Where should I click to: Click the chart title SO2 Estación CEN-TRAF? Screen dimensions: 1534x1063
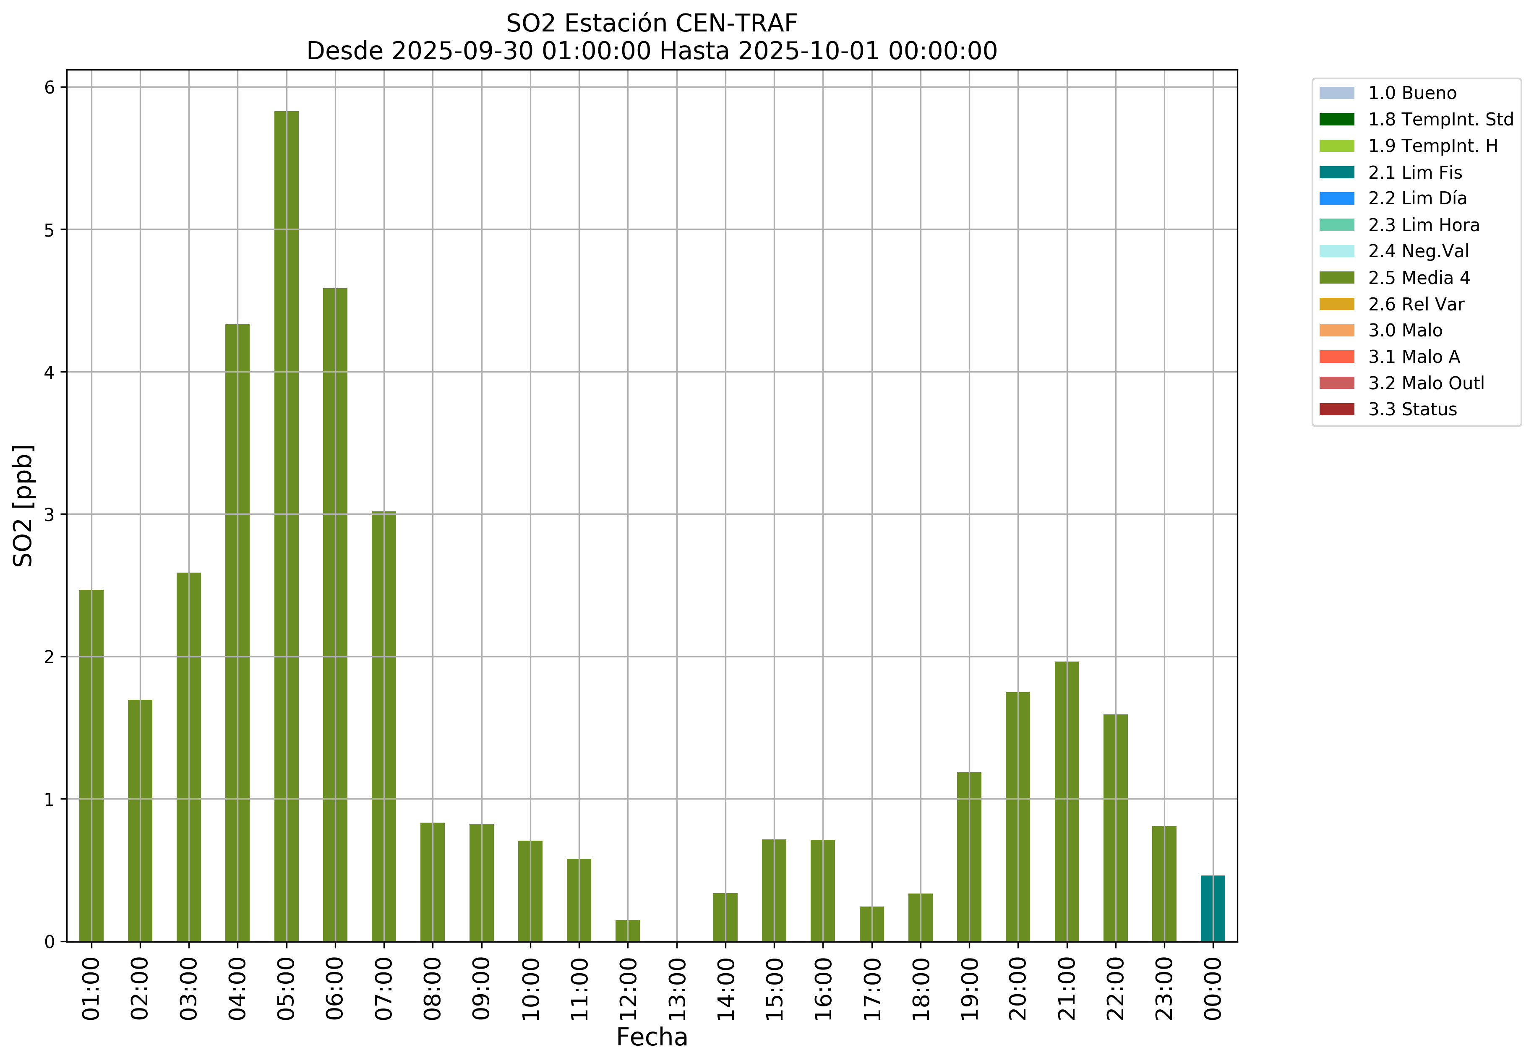pyautogui.click(x=652, y=23)
